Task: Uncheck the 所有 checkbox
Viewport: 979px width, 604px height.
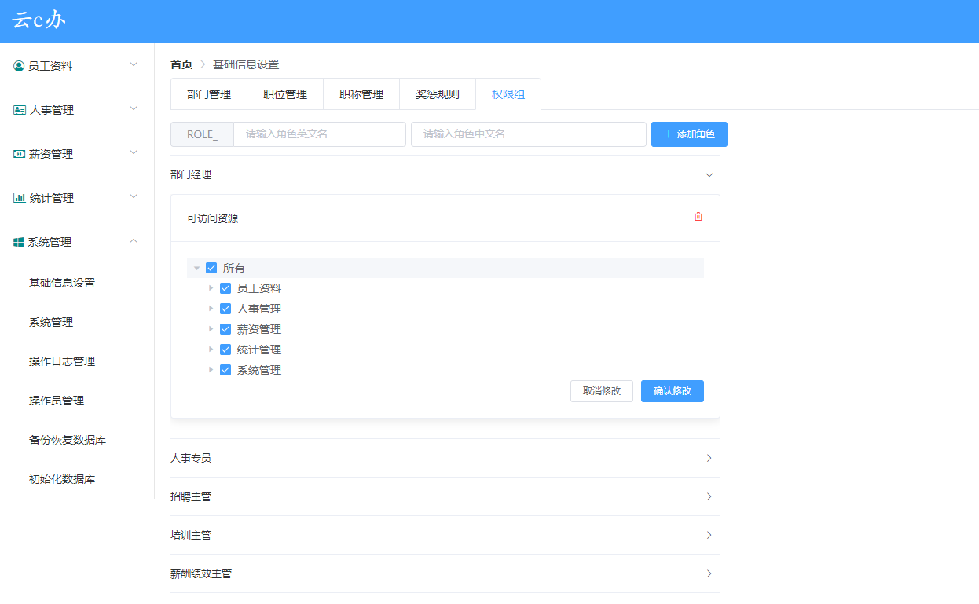Action: point(211,268)
